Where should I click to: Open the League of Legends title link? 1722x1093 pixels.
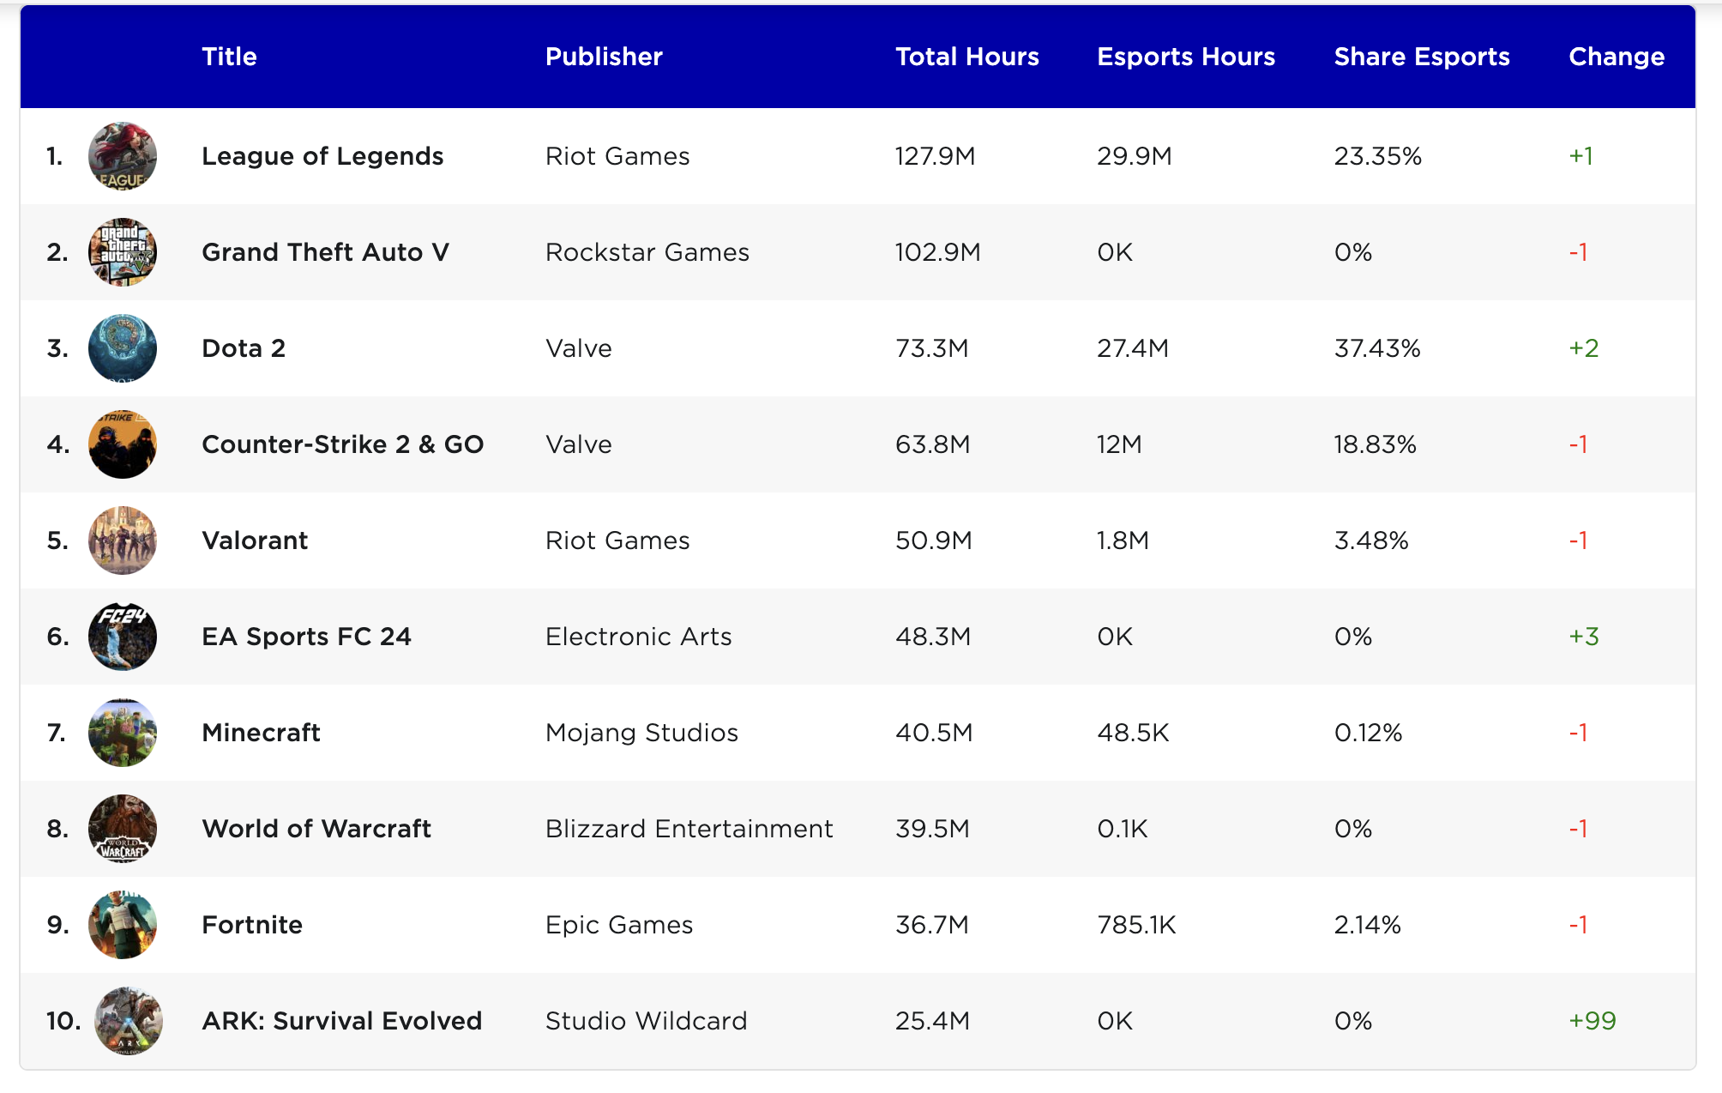pyautogui.click(x=322, y=156)
